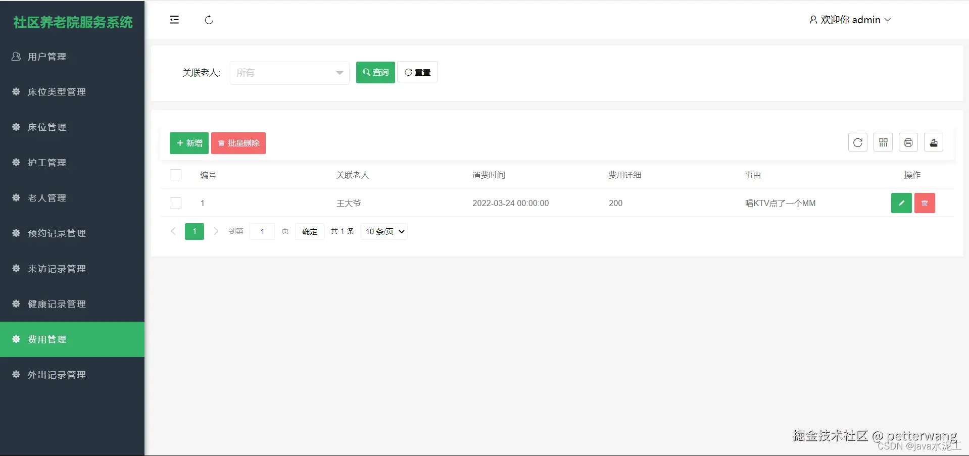
Task: Select page 1 in the pagination
Action: (x=194, y=231)
